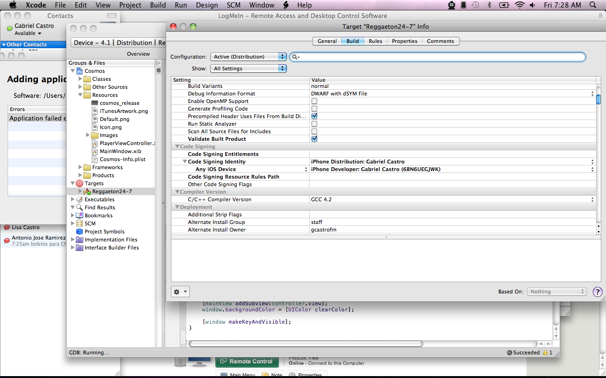
Task: Open the Device - 4.1 Distribution overview popup
Action: click(x=118, y=43)
